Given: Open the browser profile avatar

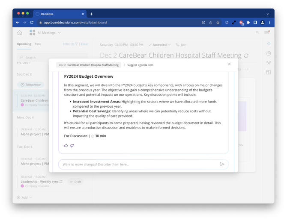Looking at the screenshot, I should point(262,23).
